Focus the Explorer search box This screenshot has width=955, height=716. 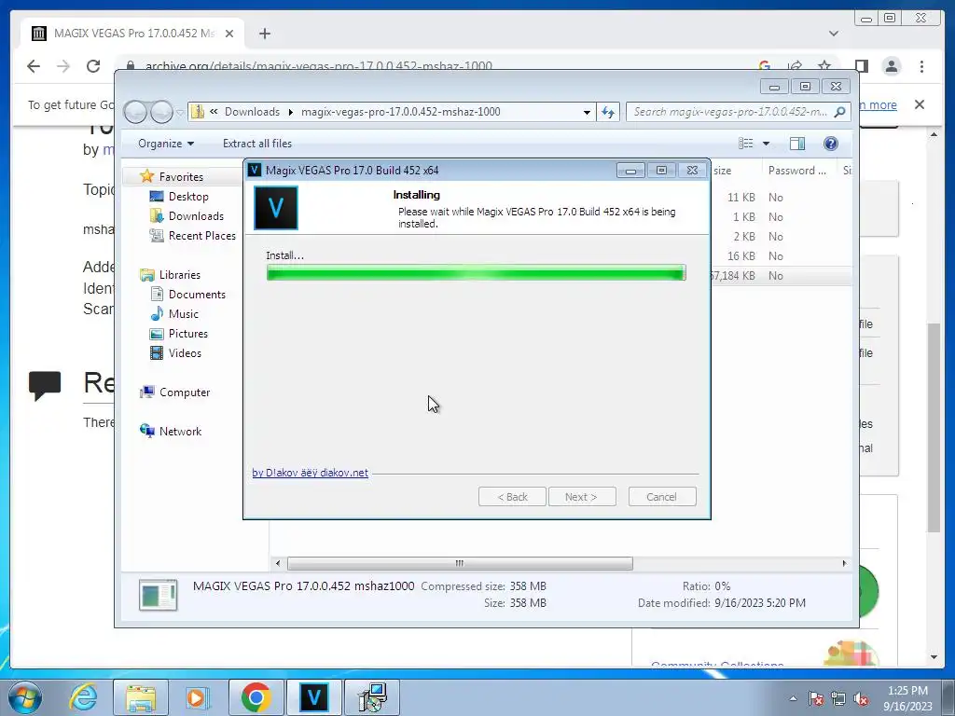click(x=729, y=112)
